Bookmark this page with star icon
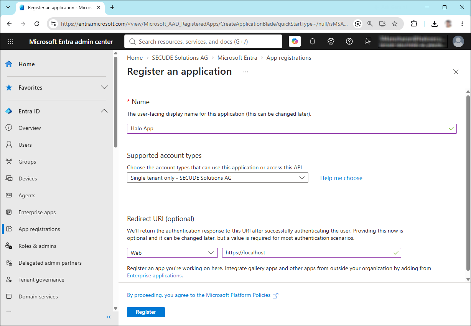 tap(395, 24)
